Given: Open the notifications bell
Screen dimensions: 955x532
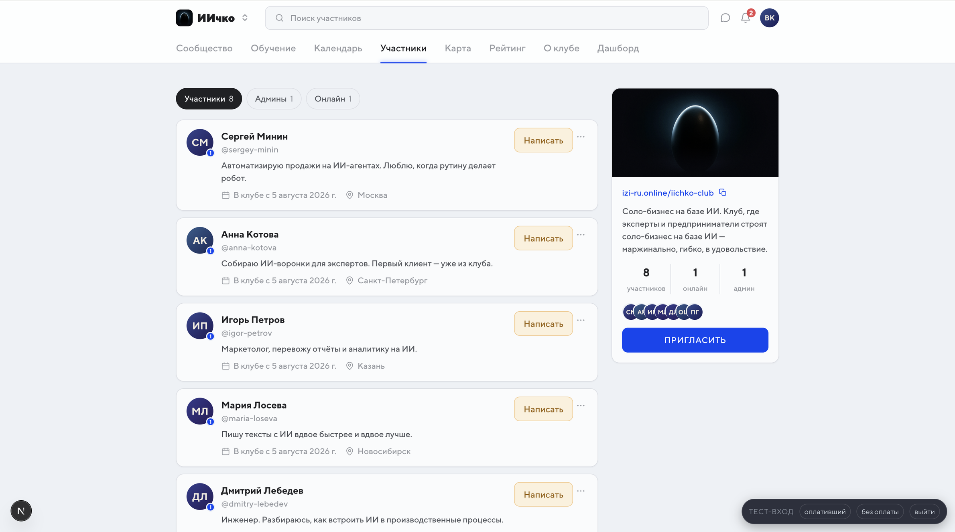Looking at the screenshot, I should (x=746, y=18).
